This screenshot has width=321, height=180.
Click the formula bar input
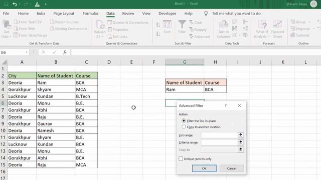pyautogui.click(x=196, y=52)
